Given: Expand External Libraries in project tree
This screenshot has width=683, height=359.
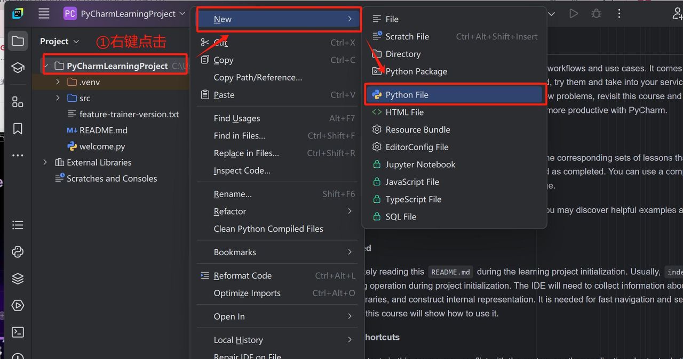Looking at the screenshot, I should pyautogui.click(x=45, y=162).
